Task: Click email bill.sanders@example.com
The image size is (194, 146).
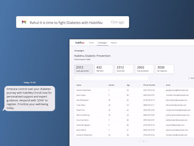Action: (176, 105)
